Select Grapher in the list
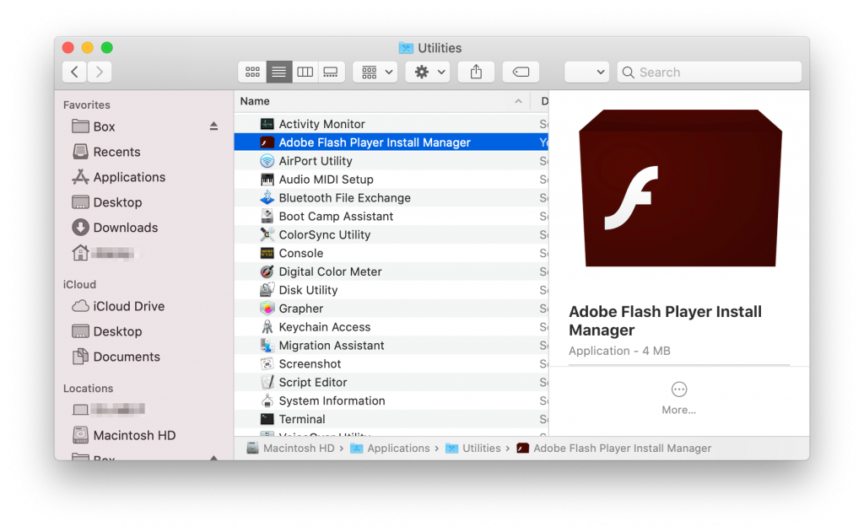Screen dimensions: 864x532 [391, 309]
